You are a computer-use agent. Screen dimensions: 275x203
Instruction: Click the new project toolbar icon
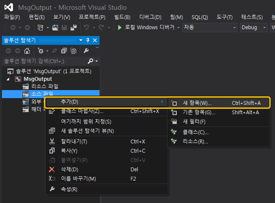(40, 27)
